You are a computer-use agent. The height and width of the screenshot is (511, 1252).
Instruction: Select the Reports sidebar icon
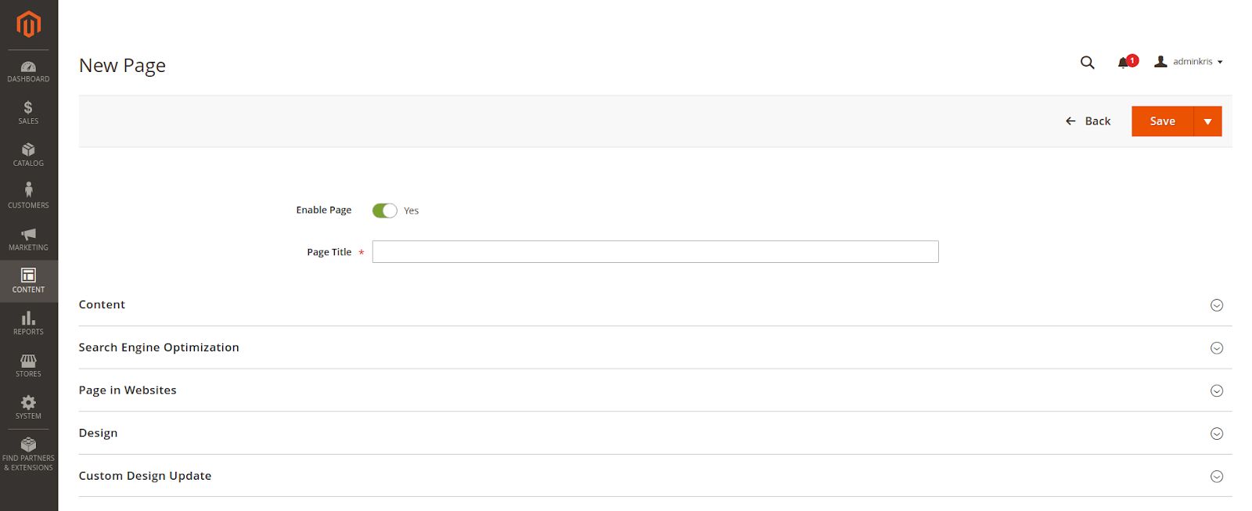[x=28, y=322]
